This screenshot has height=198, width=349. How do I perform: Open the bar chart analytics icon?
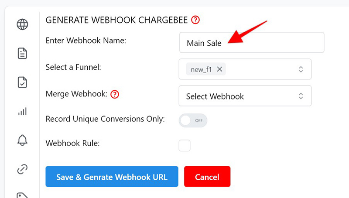[x=22, y=111]
